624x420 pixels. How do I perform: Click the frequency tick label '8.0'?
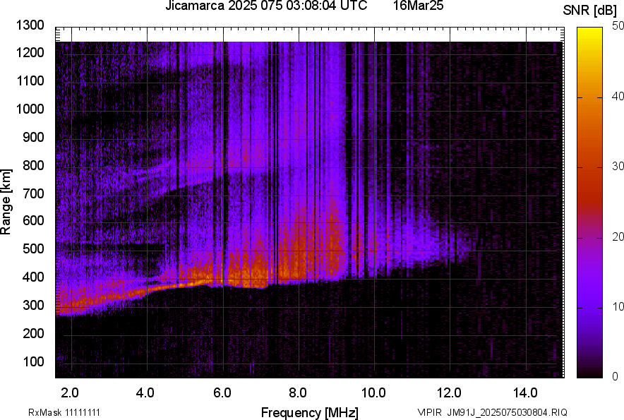pyautogui.click(x=298, y=393)
